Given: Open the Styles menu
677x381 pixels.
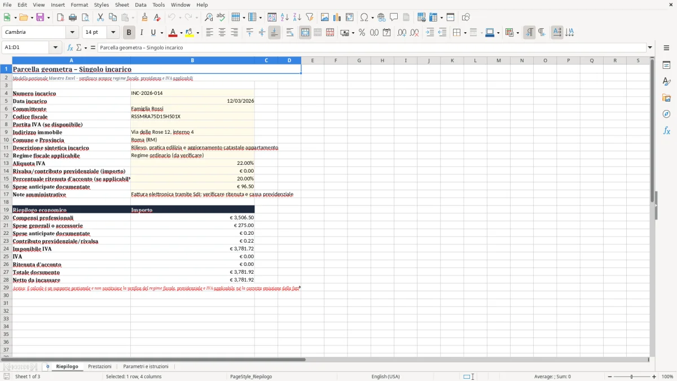Looking at the screenshot, I should 102,5.
